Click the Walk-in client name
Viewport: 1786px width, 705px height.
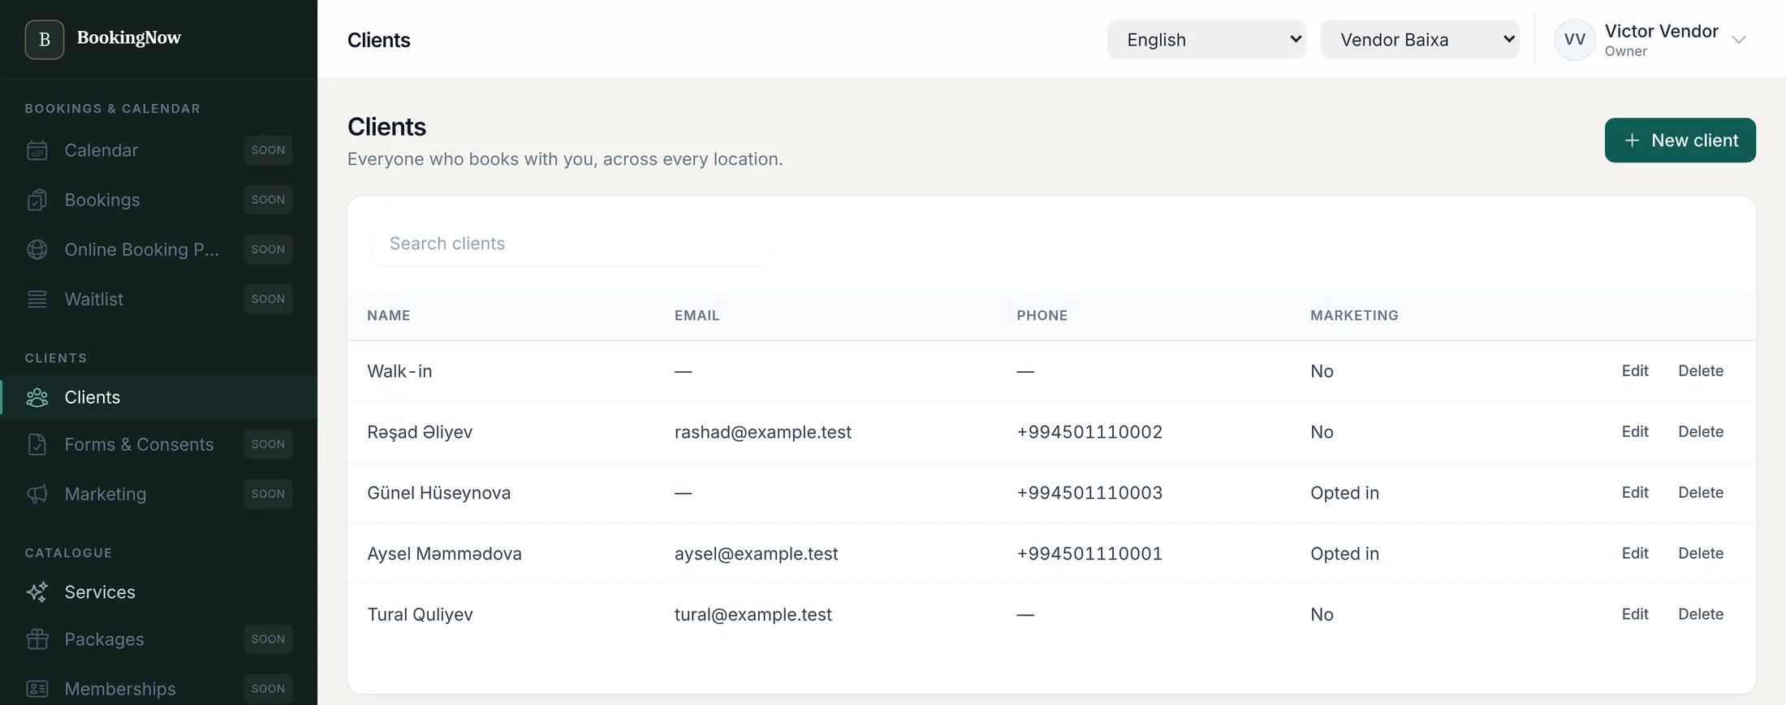[x=399, y=371]
